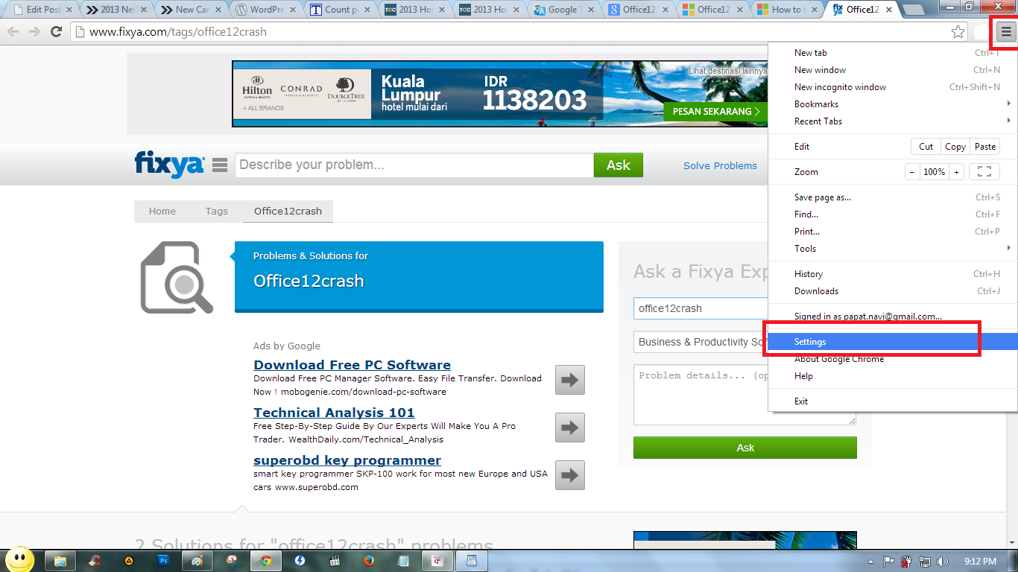Reload the current page

tap(56, 32)
